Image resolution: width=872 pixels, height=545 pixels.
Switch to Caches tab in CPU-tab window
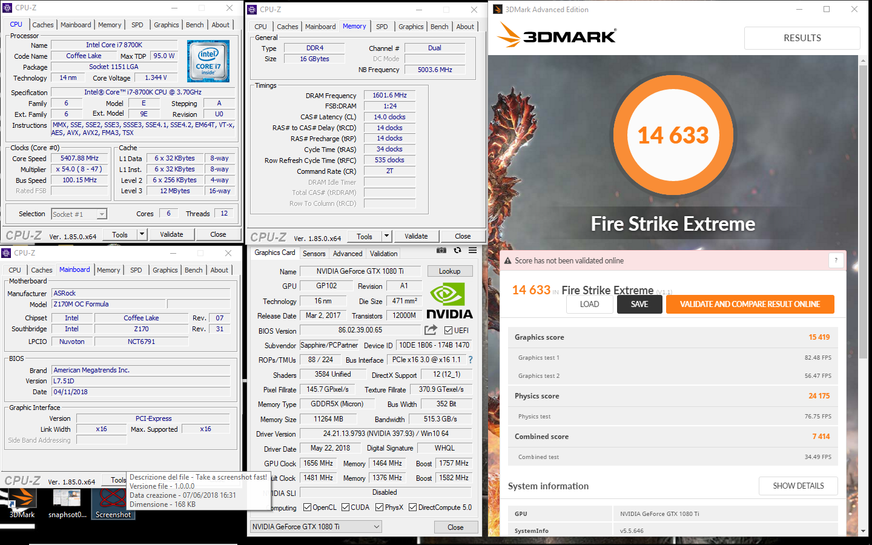pyautogui.click(x=43, y=25)
